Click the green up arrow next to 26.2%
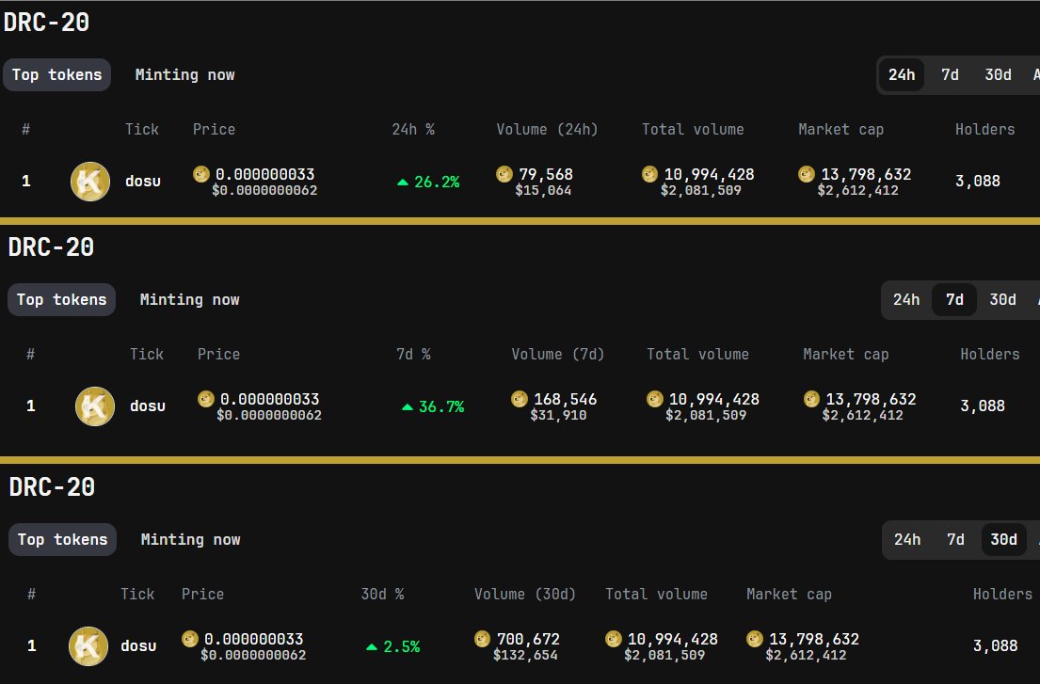 click(403, 183)
